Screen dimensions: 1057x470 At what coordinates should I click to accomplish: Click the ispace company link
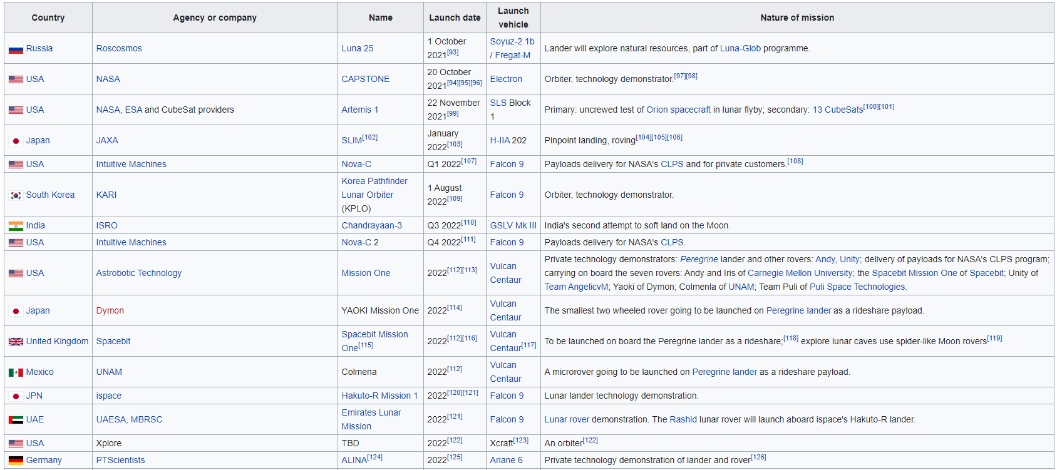(109, 396)
